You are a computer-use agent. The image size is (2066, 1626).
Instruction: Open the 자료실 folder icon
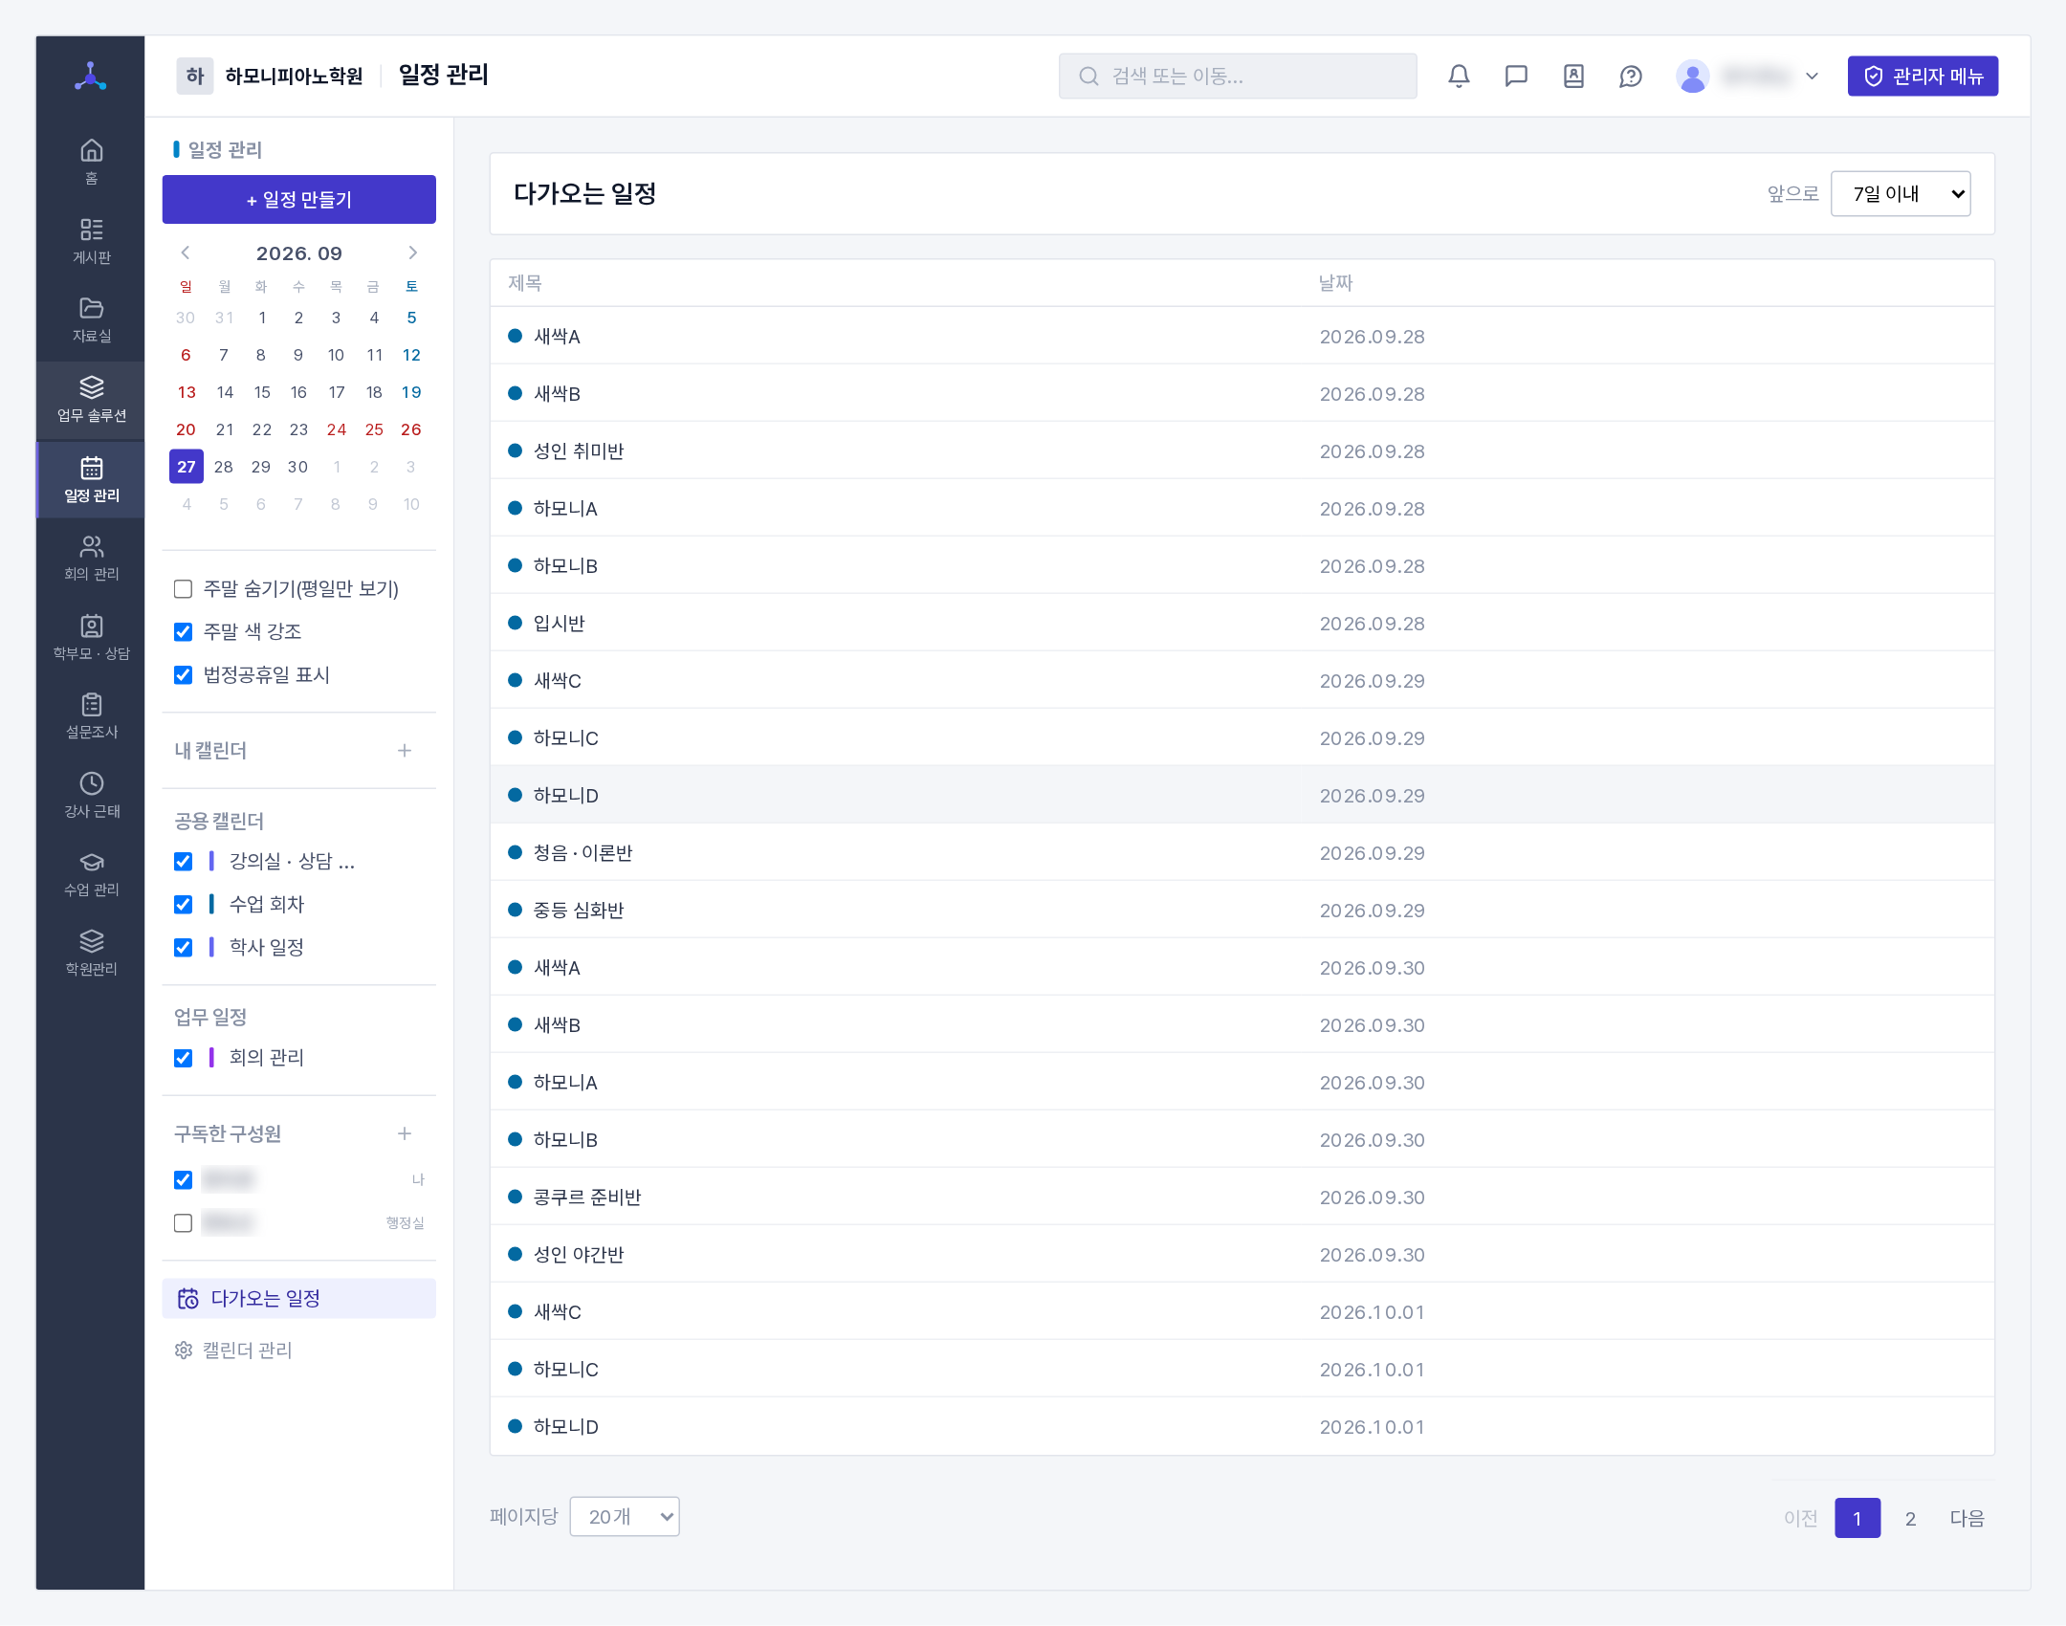click(91, 319)
